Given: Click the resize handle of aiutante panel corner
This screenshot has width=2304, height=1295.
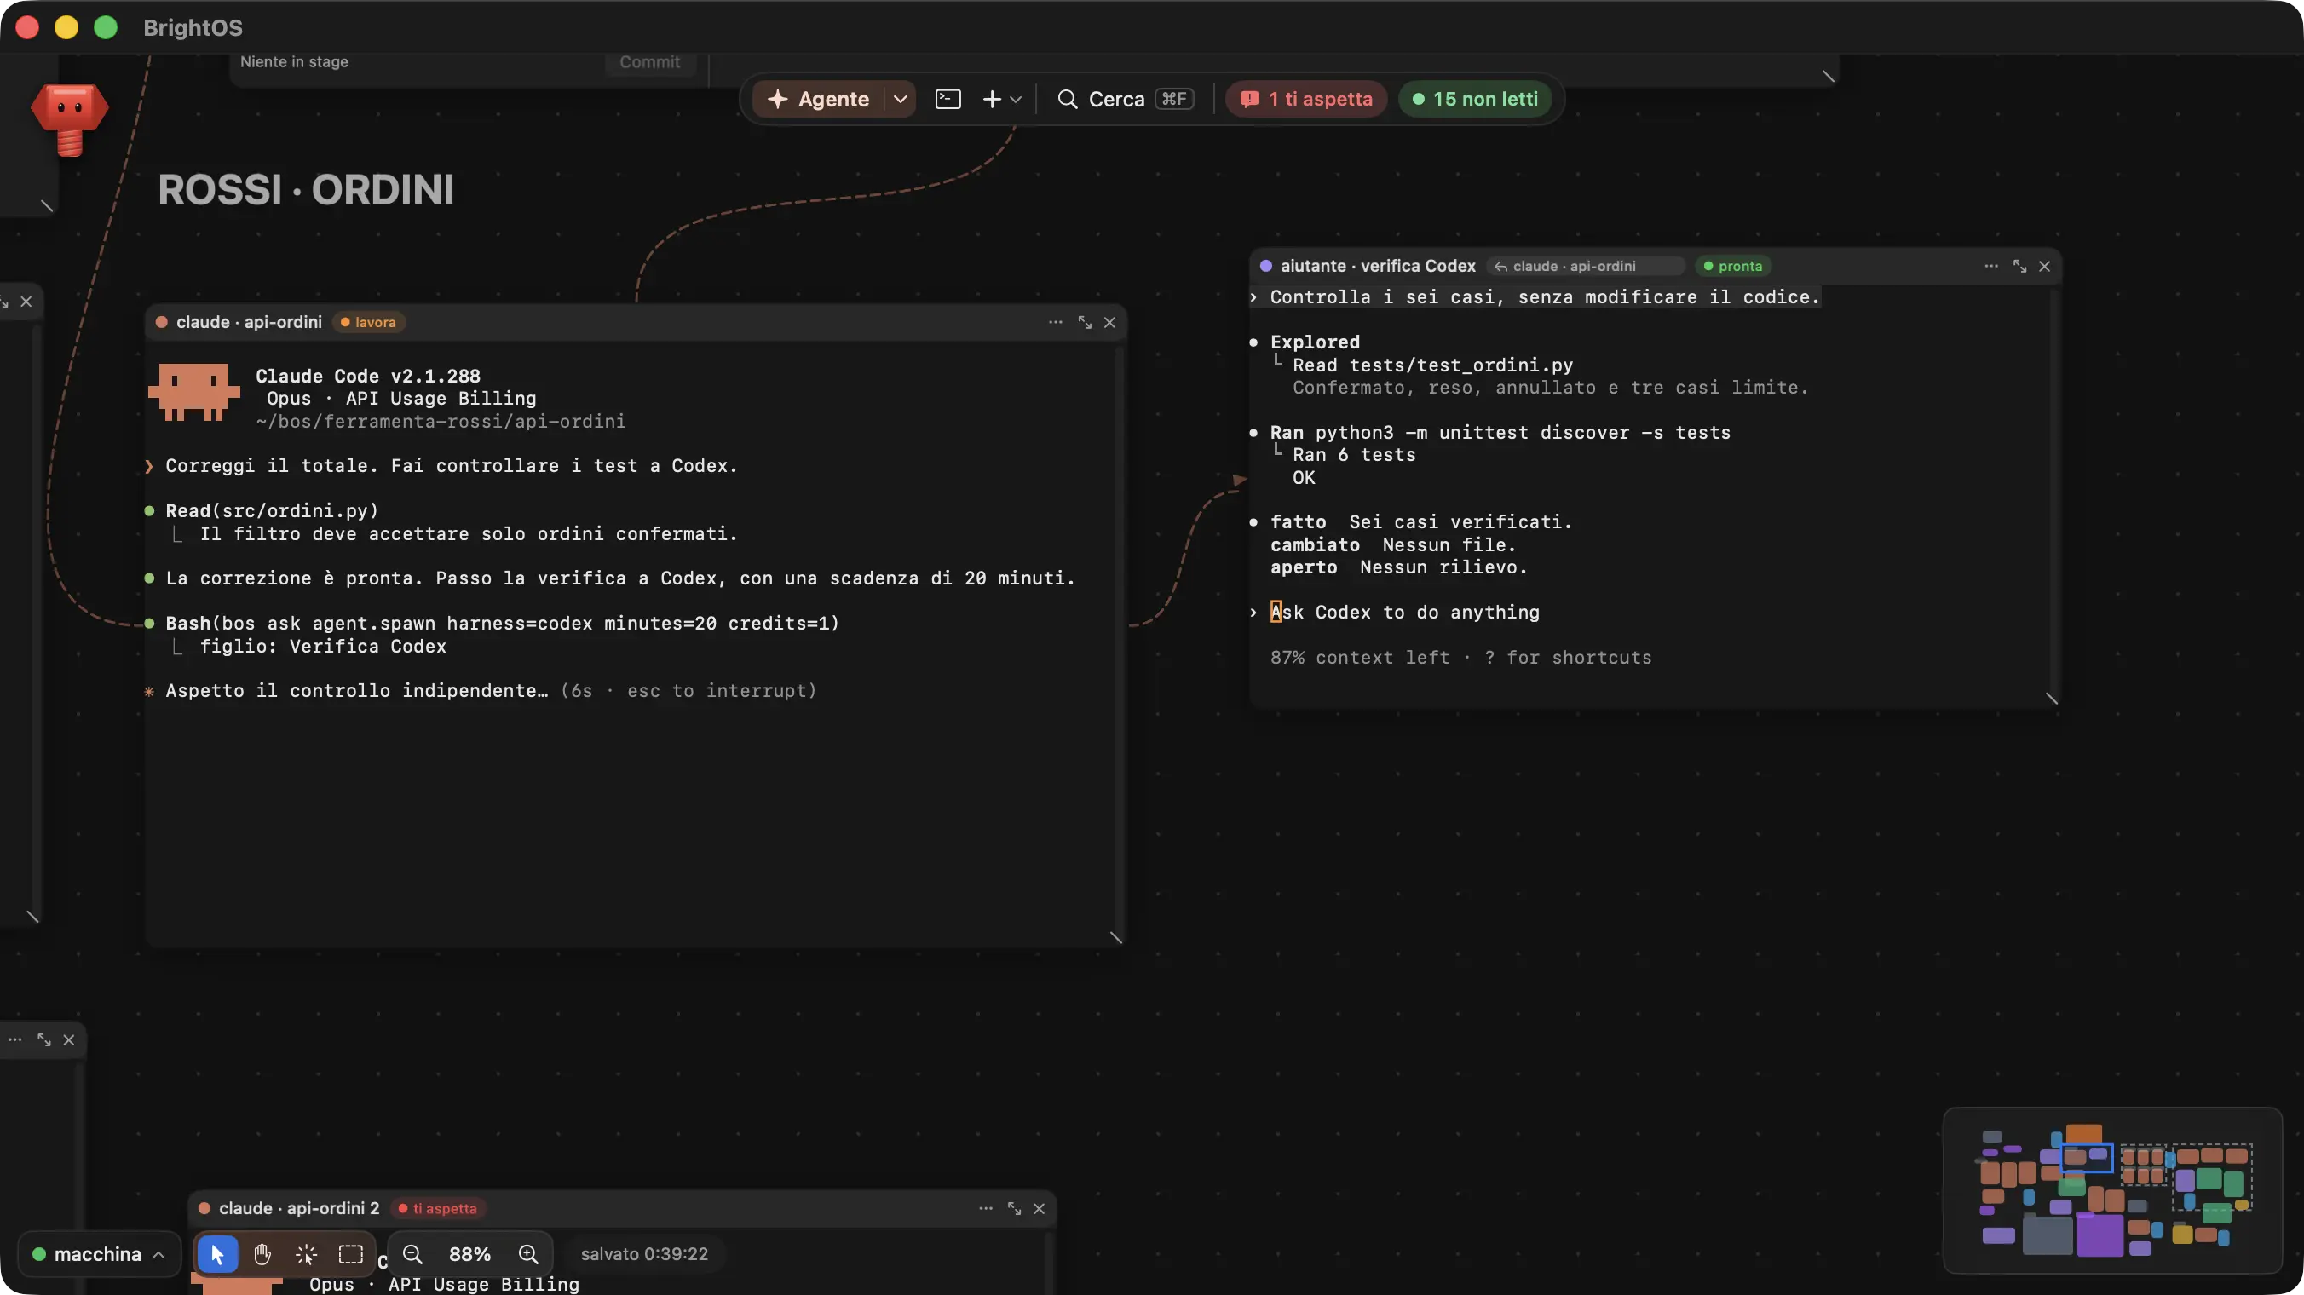Looking at the screenshot, I should [x=2052, y=698].
